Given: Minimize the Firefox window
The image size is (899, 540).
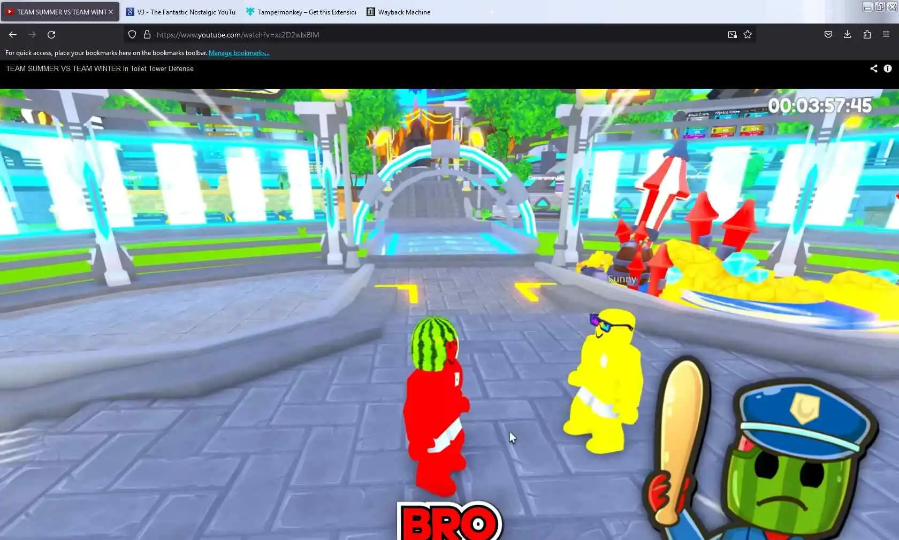Looking at the screenshot, I should coord(867,7).
